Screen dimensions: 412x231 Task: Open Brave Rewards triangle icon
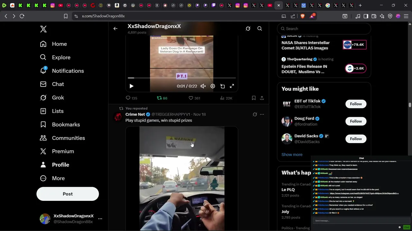click(312, 16)
